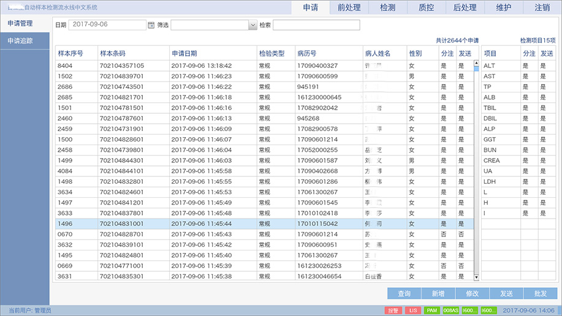Image resolution: width=562 pixels, height=316 pixels.
Task: Click the red LIS status indicator
Action: click(x=413, y=310)
